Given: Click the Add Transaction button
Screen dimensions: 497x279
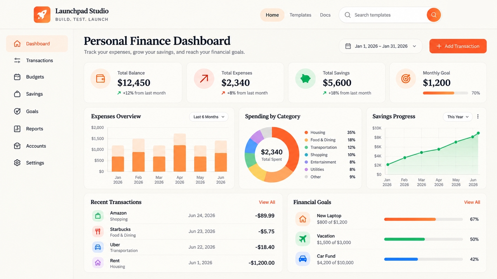Looking at the screenshot, I should tap(458, 46).
